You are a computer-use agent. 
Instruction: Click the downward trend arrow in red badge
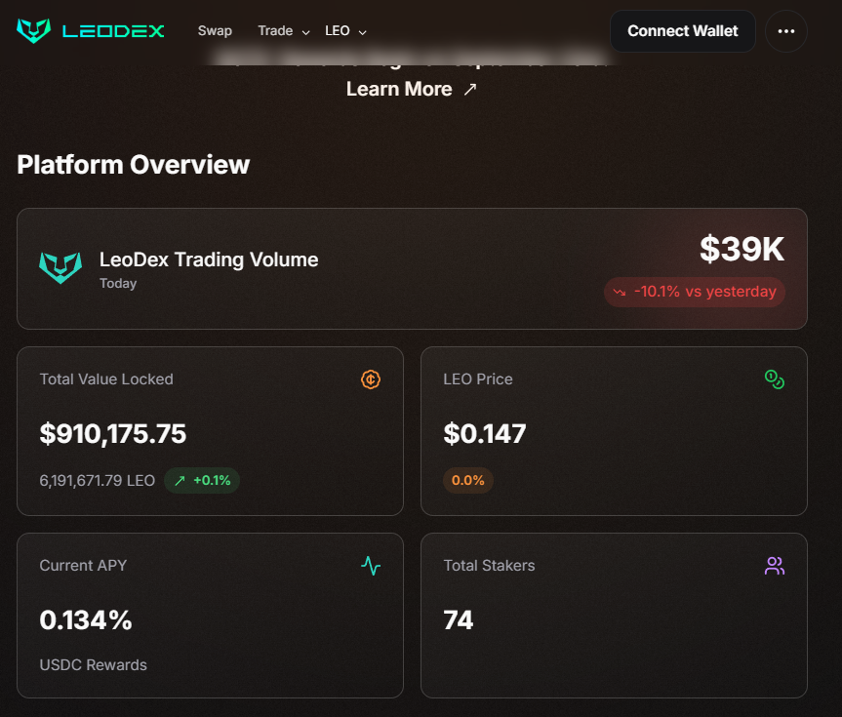(620, 293)
